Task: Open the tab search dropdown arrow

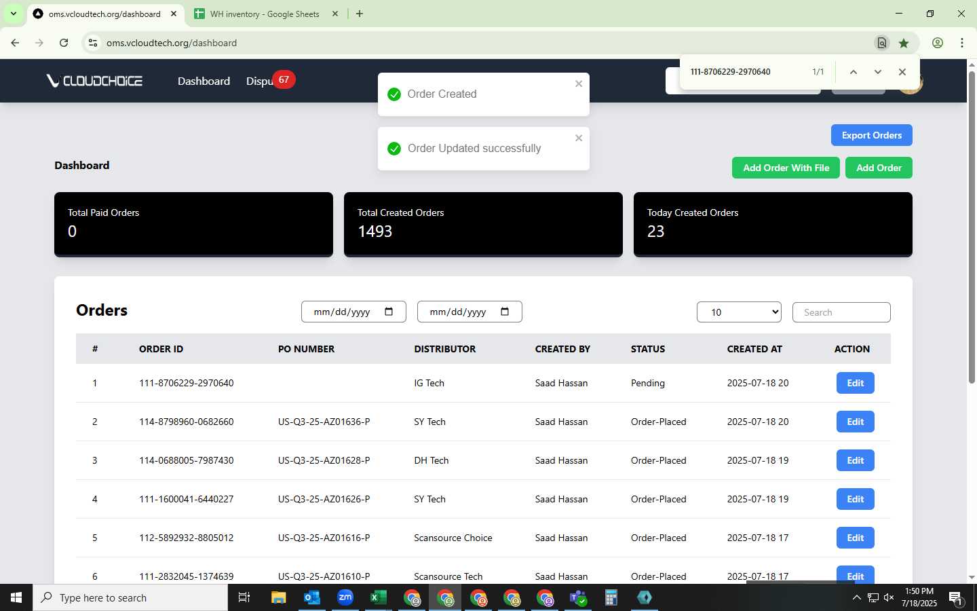Action: click(x=13, y=14)
